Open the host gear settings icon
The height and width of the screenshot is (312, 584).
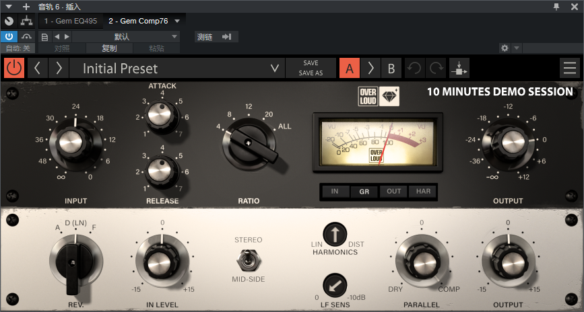coord(505,48)
